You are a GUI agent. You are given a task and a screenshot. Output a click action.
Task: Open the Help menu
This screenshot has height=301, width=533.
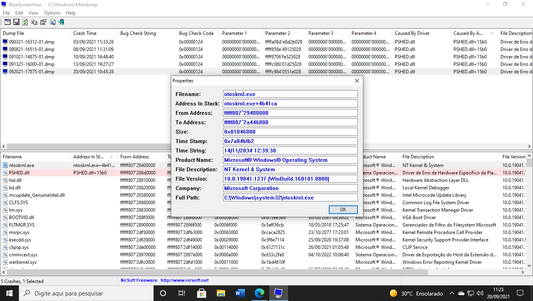71,13
